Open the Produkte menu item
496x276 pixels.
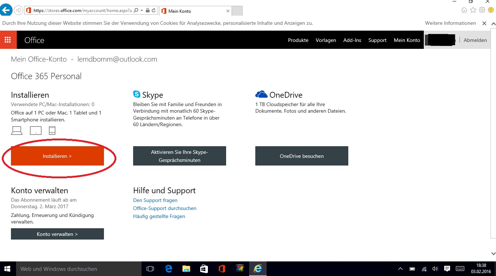[298, 40]
